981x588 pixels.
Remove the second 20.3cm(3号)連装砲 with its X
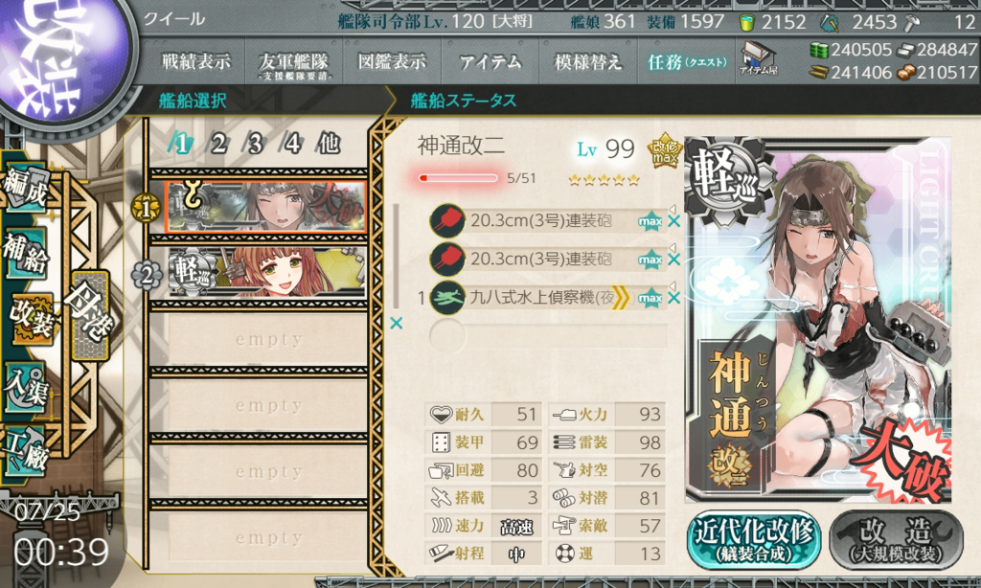(x=673, y=259)
